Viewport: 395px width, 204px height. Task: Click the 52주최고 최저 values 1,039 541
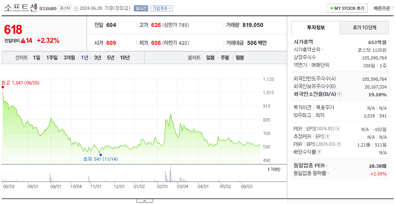[x=375, y=116]
